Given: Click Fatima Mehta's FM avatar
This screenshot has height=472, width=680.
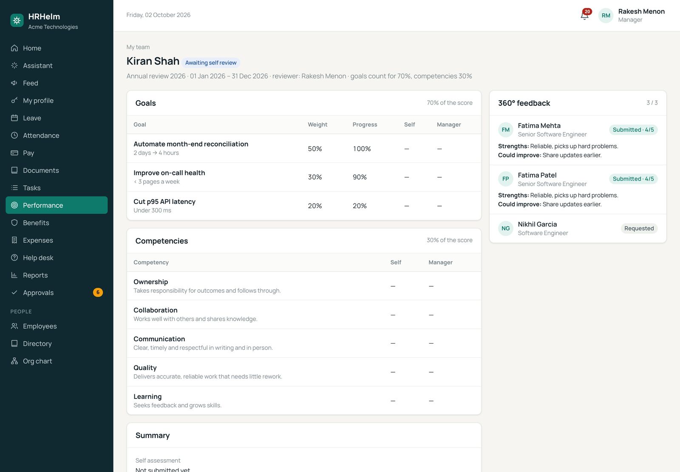Looking at the screenshot, I should coord(506,130).
